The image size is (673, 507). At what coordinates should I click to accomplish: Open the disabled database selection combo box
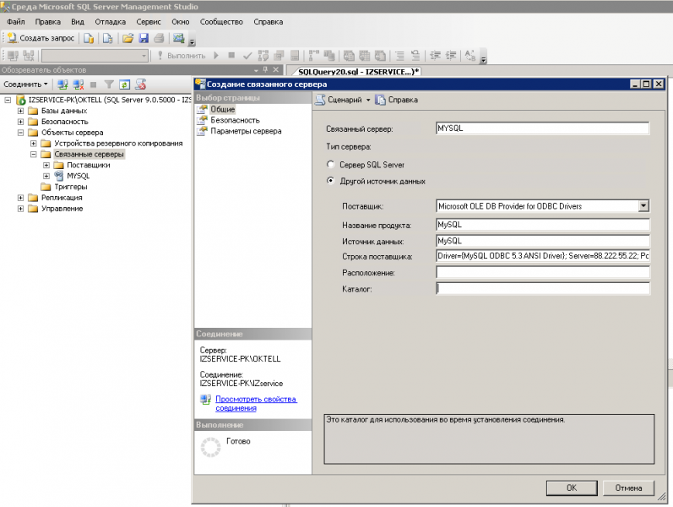pos(95,56)
